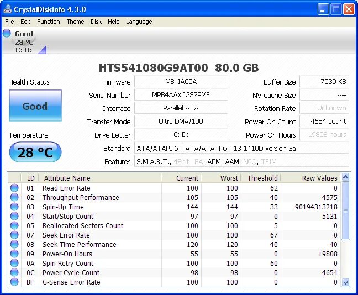The width and height of the screenshot is (358, 295).
Task: Click status orb for Throughput Performance
Action: [14, 197]
